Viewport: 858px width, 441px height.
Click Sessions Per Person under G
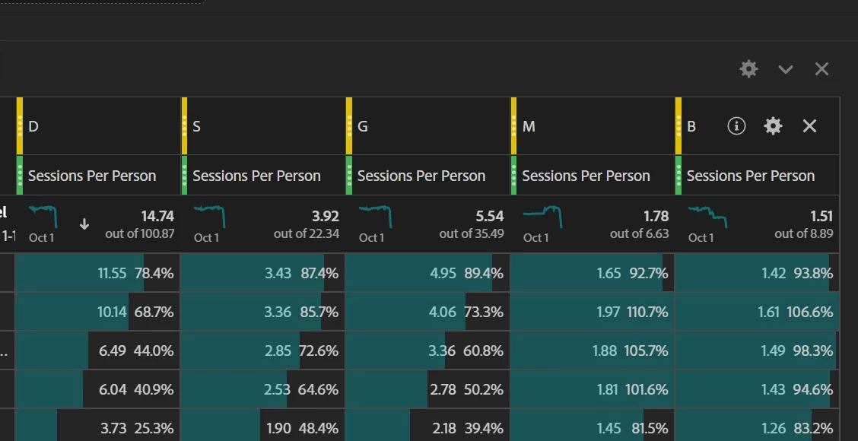(421, 176)
